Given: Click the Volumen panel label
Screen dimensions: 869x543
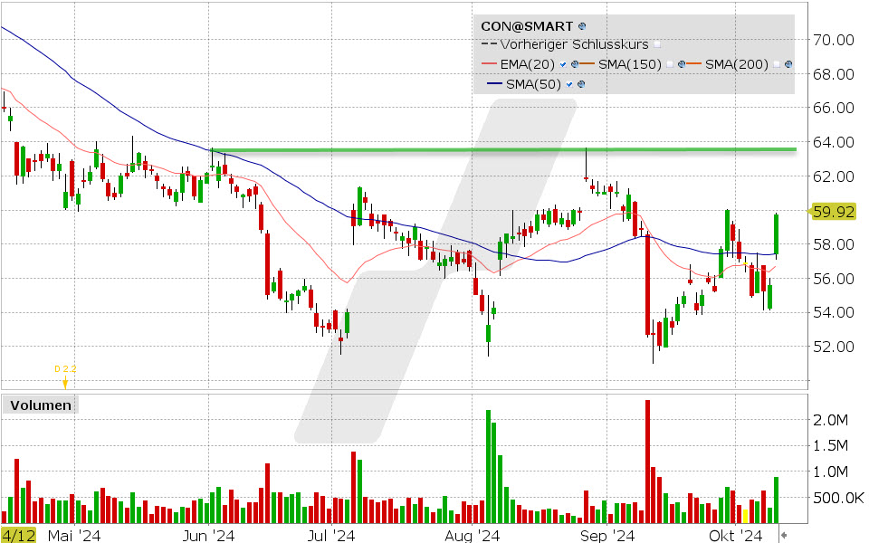Looking at the screenshot, I should click(41, 405).
